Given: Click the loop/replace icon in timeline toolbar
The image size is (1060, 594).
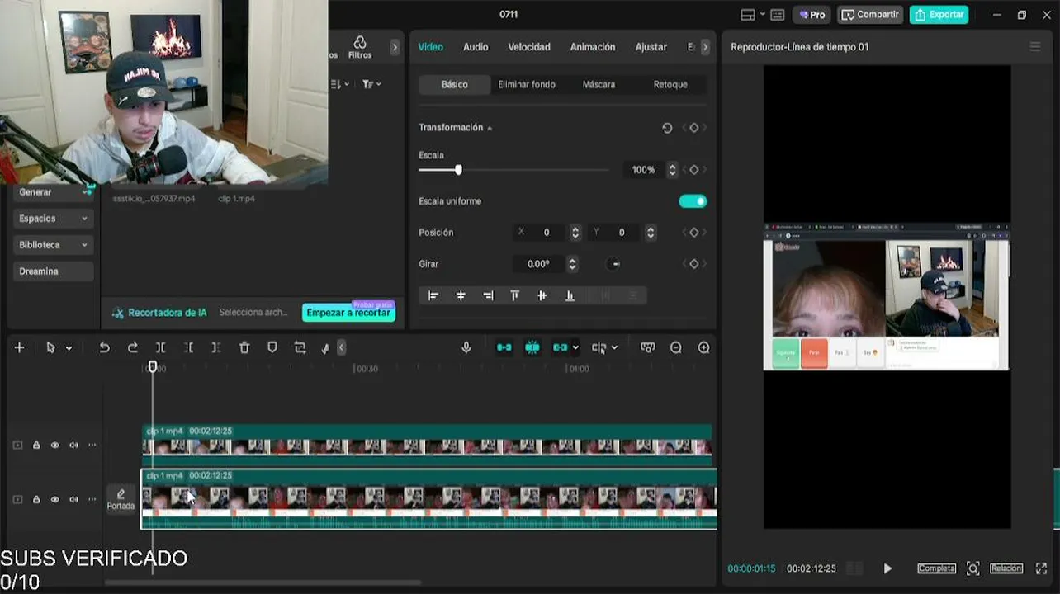Looking at the screenshot, I should coord(300,347).
